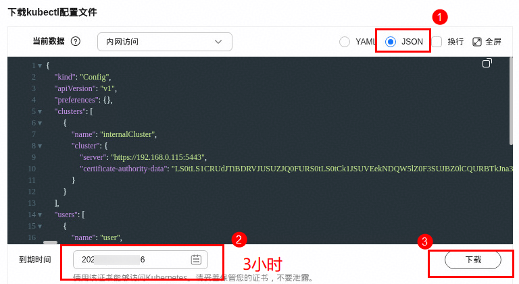Click the 到期时间 expiry date field

(141, 260)
